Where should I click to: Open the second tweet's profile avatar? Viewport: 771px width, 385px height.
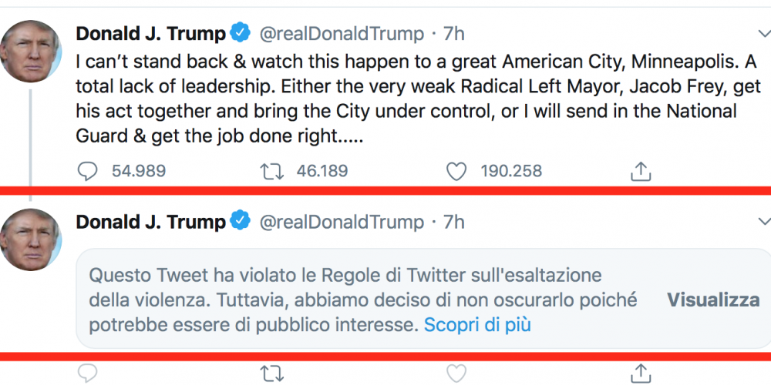point(31,239)
